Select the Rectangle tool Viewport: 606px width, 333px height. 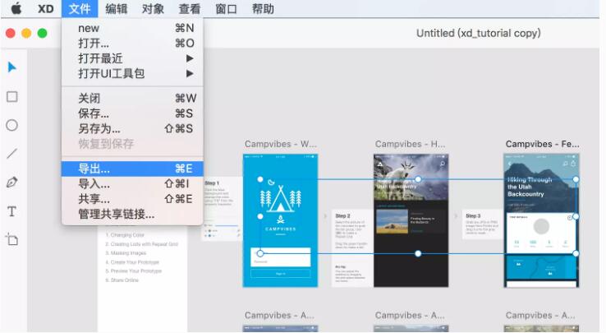[x=12, y=96]
